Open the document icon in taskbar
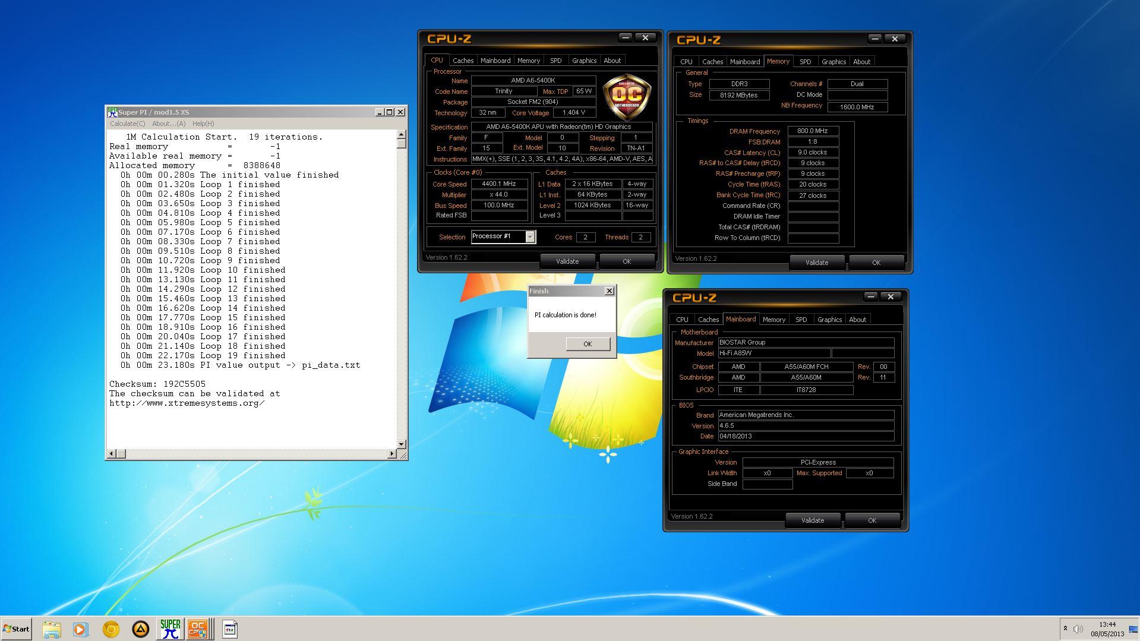Image resolution: width=1140 pixels, height=641 pixels. point(230,629)
